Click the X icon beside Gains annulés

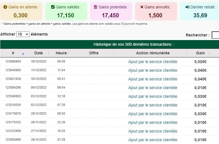[x=142, y=7]
